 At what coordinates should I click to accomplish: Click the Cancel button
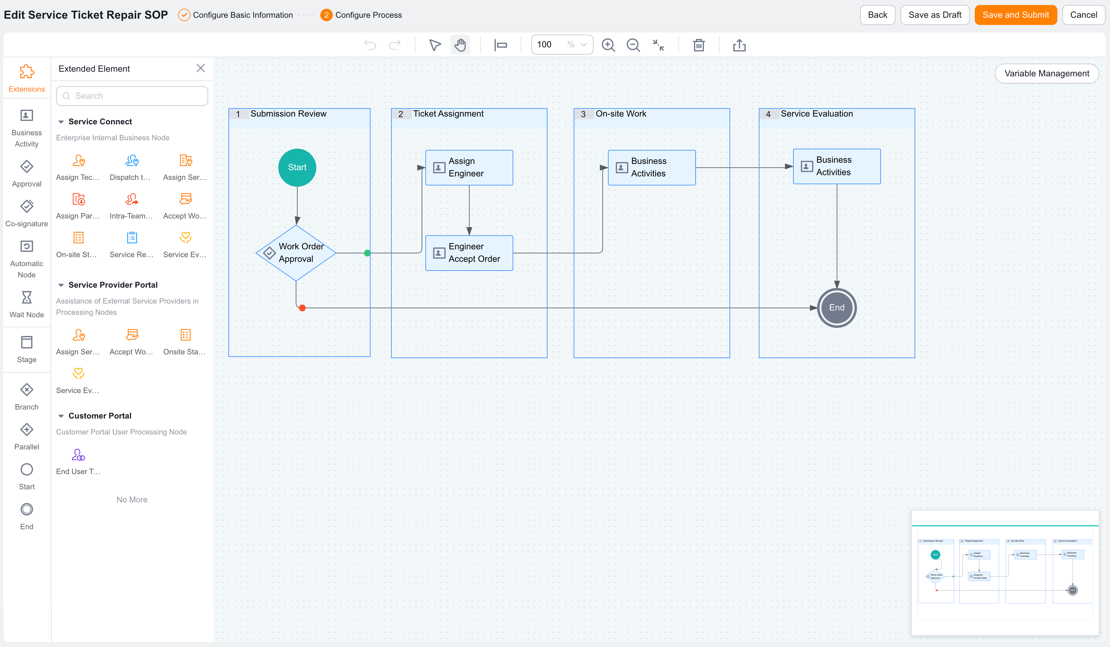[1084, 15]
